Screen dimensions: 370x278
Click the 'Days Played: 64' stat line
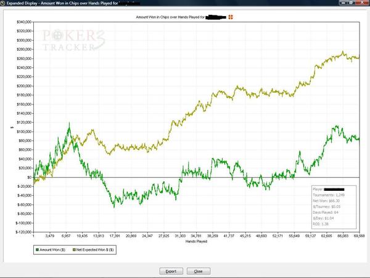[x=326, y=213]
